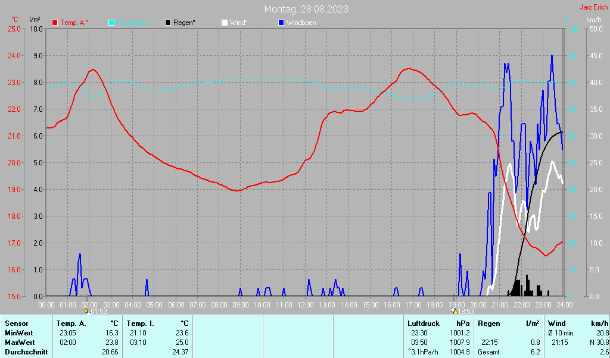Click the 'l/m²' axis unit above the chart
Screen dimensions: 610x358
[x=35, y=20]
